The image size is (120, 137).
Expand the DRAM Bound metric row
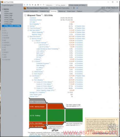[x=33, y=72]
